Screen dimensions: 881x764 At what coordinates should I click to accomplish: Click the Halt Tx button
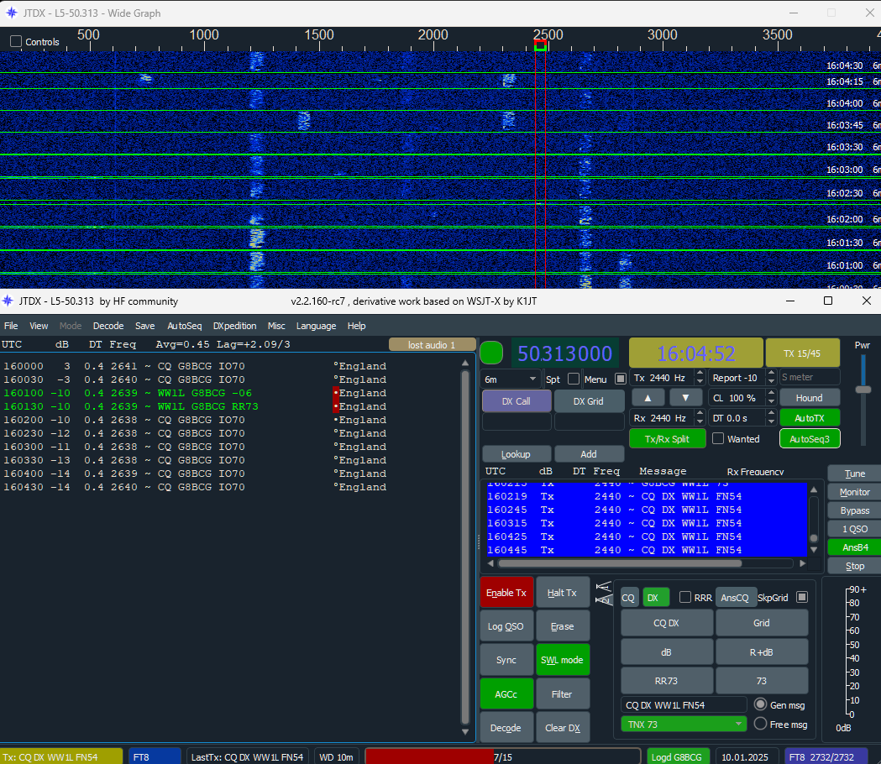562,592
